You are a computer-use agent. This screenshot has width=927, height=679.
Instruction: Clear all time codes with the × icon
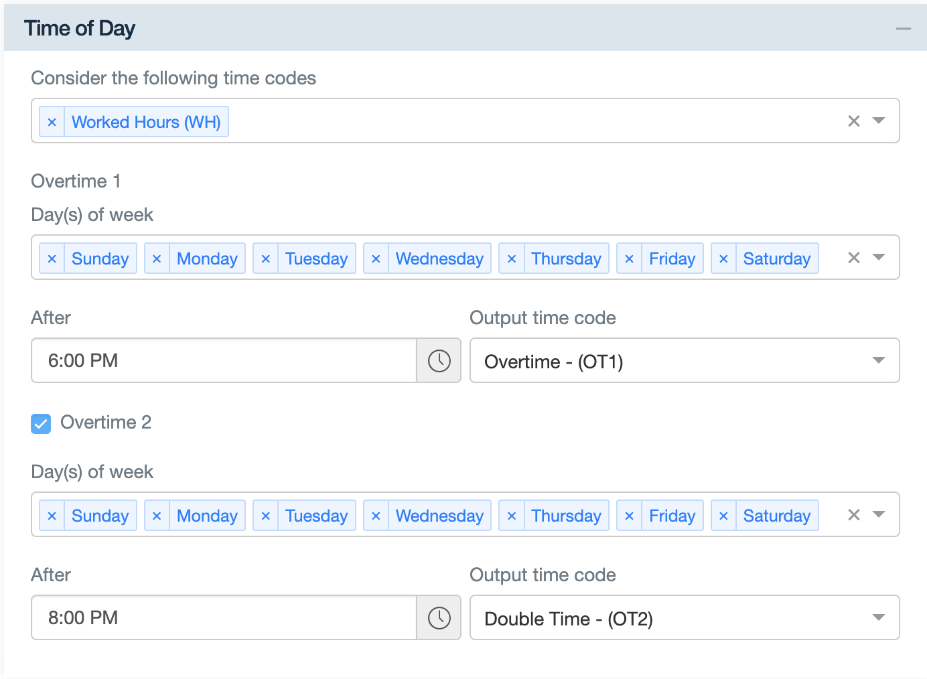tap(854, 121)
